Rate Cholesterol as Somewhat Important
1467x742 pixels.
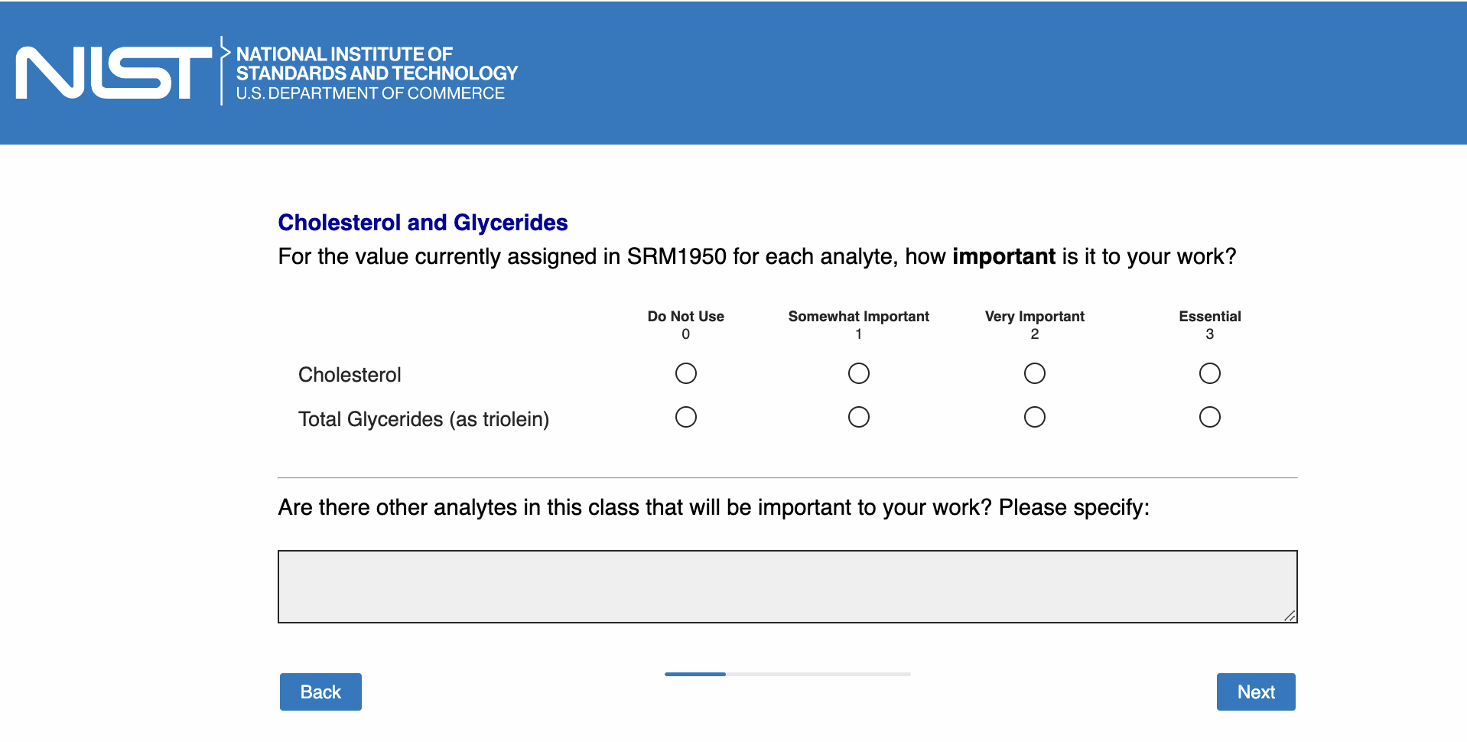pyautogui.click(x=858, y=373)
